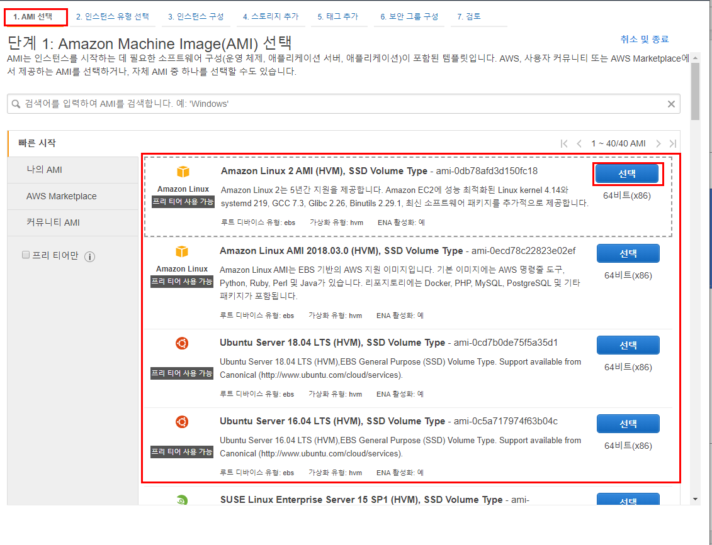Click '64비트(x86)' under Ubuntu 16.04 select
The width and height of the screenshot is (712, 545).
[628, 446]
